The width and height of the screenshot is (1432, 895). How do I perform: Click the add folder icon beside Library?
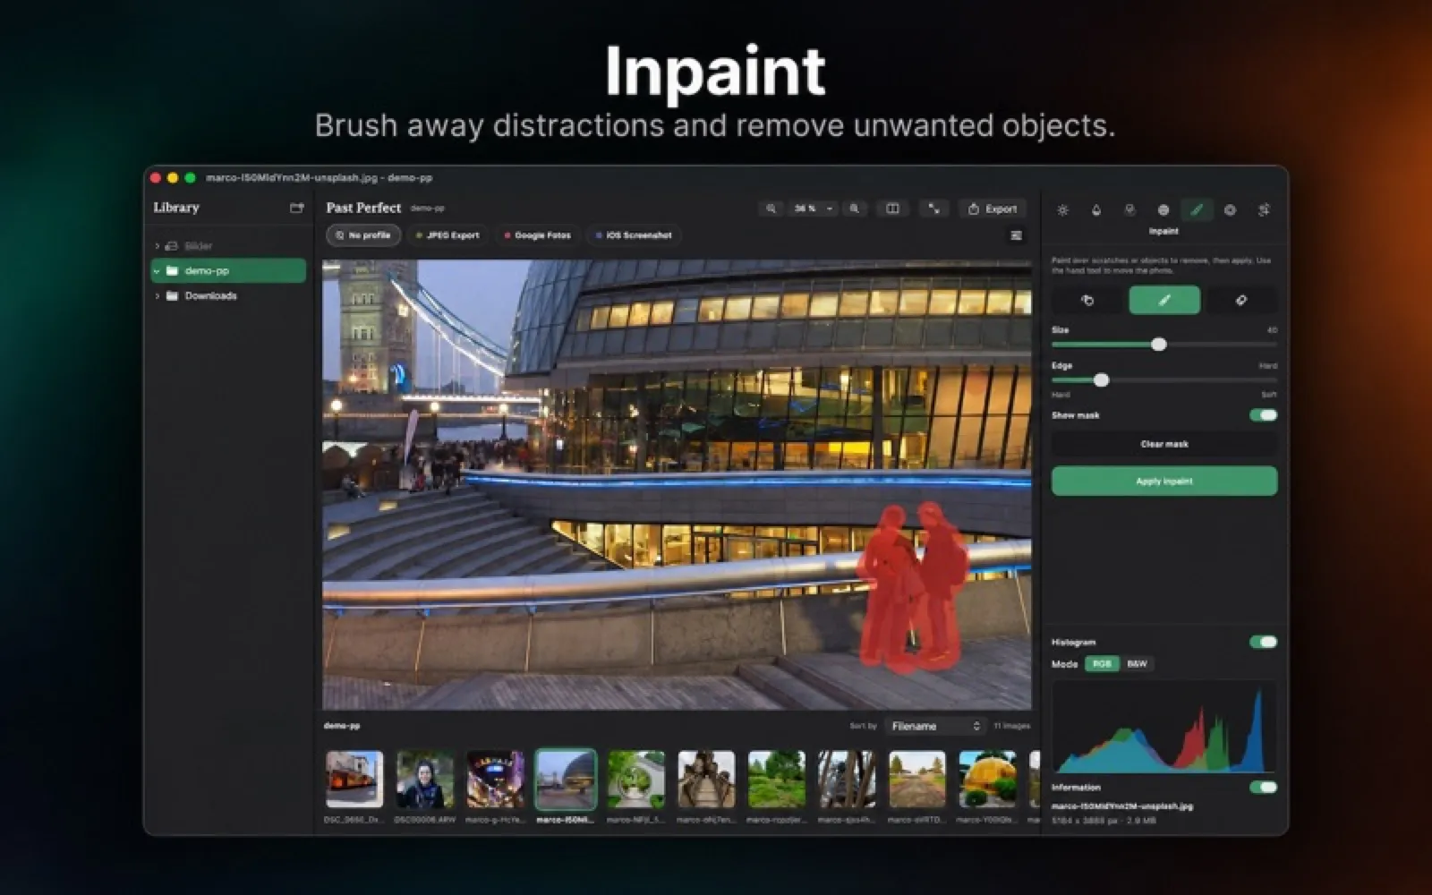point(296,208)
